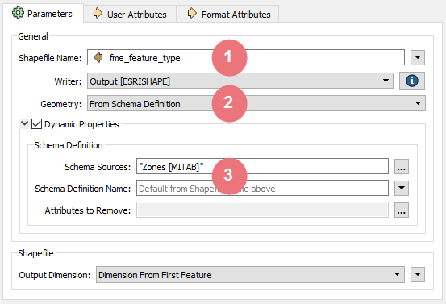The height and width of the screenshot is (304, 446).
Task: Open the Schema Definition Name dropdown arrow
Action: tap(402, 188)
